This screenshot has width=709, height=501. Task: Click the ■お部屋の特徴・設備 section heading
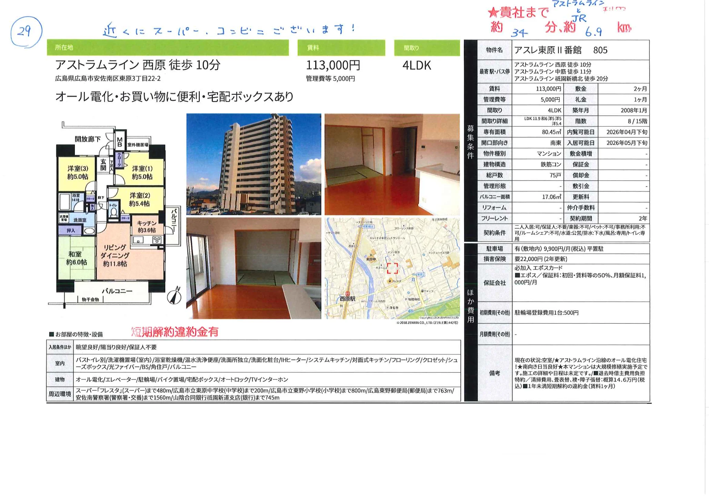click(76, 334)
